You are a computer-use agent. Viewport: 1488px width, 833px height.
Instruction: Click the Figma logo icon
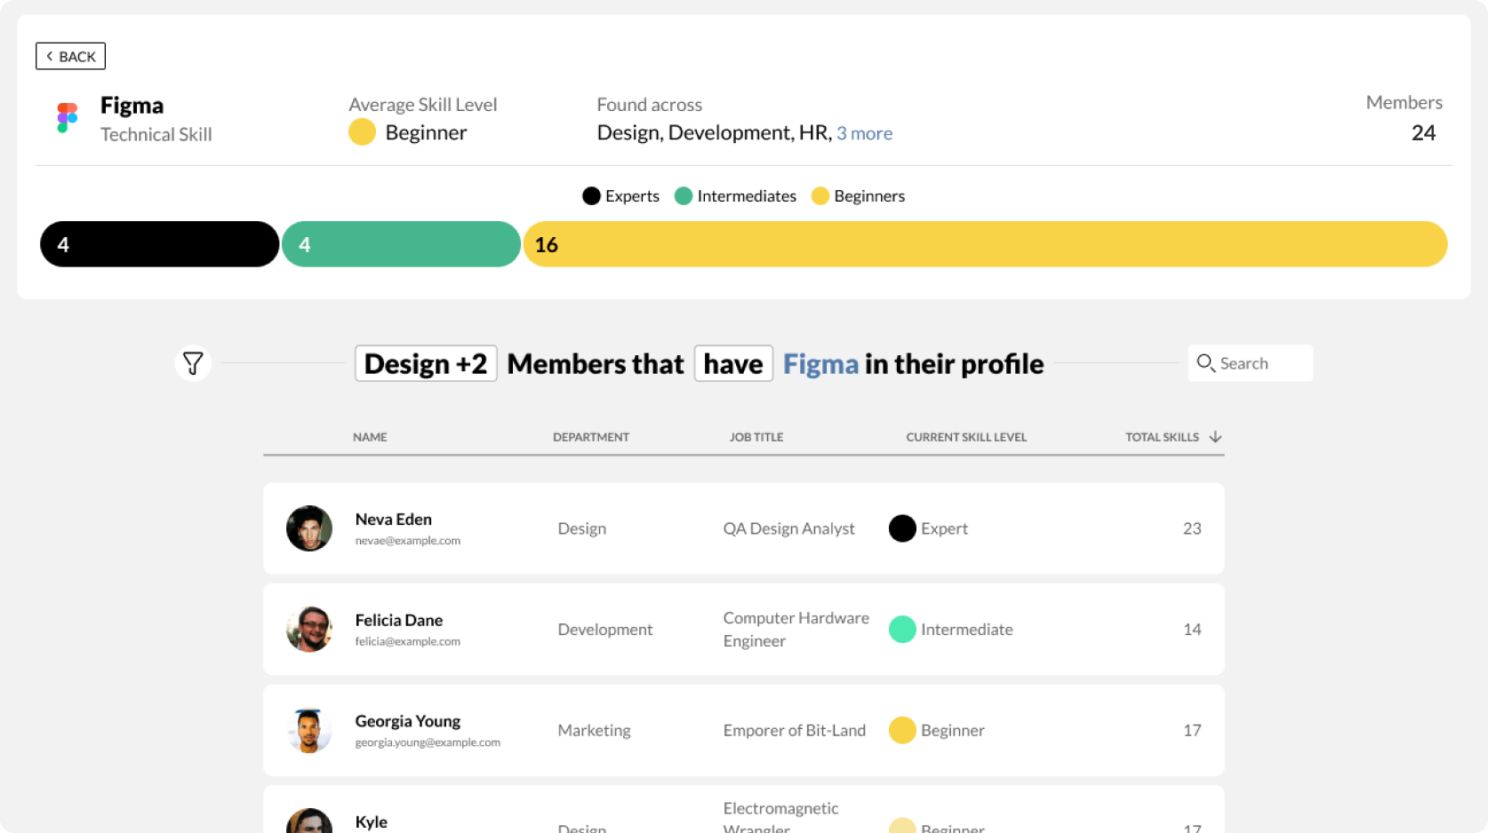[66, 117]
